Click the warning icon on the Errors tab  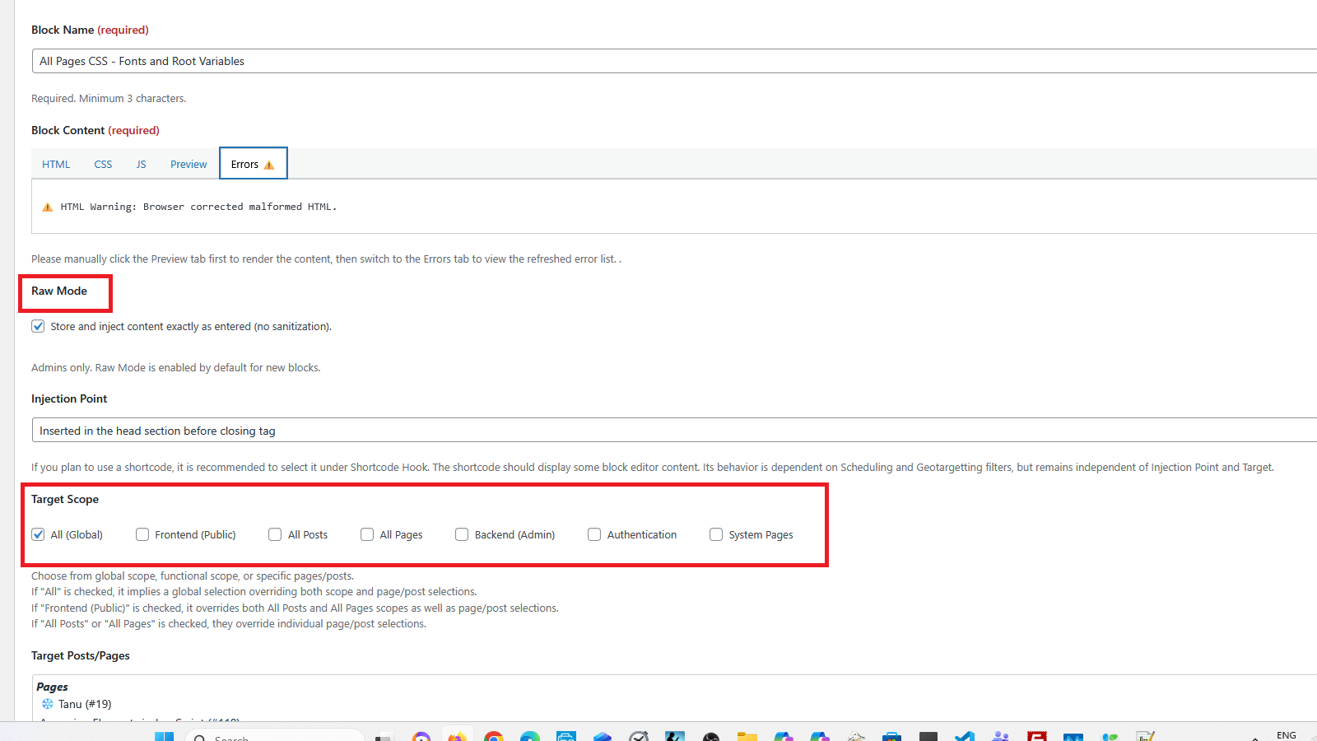click(x=268, y=165)
